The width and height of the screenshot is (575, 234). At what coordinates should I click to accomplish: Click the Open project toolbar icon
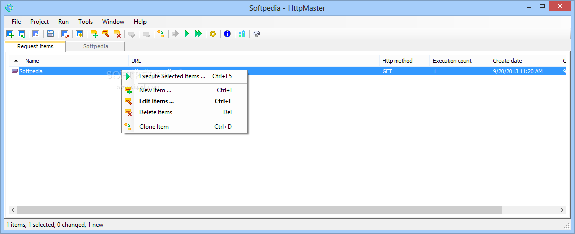(21, 34)
